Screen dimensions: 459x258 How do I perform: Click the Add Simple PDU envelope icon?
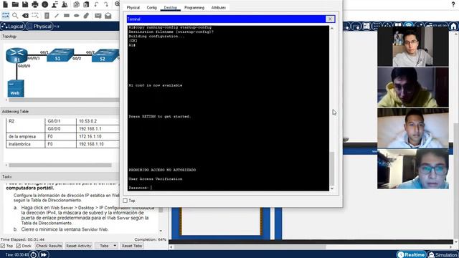[98, 16]
